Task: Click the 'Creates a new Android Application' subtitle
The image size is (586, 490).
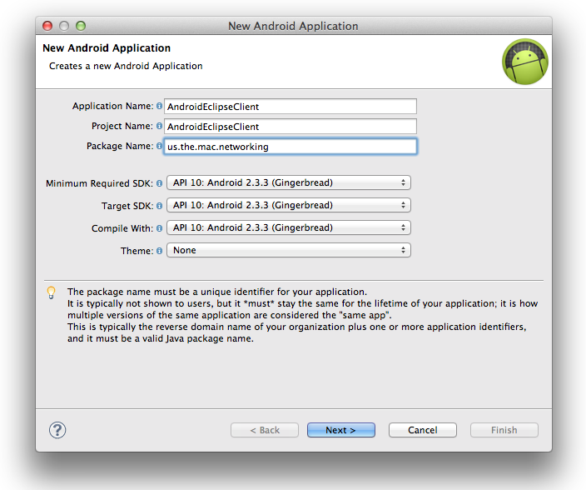Action: pyautogui.click(x=126, y=66)
